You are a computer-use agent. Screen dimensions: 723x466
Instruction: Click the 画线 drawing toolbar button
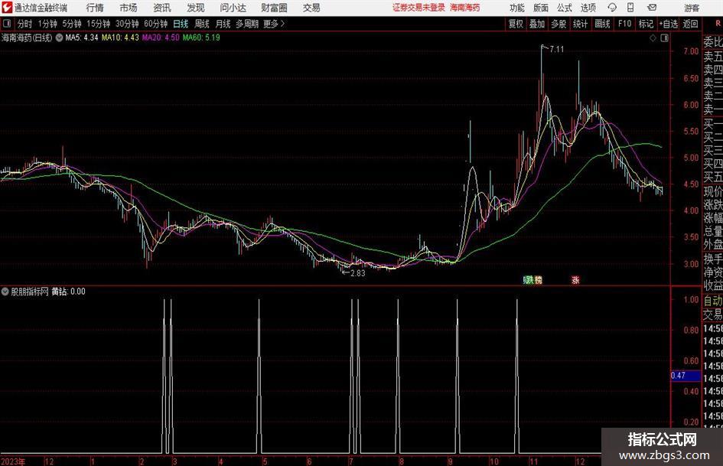point(603,24)
